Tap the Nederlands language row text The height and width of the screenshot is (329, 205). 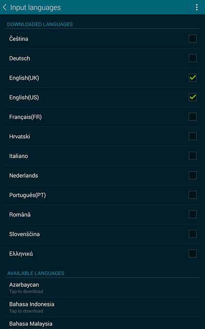tap(24, 176)
